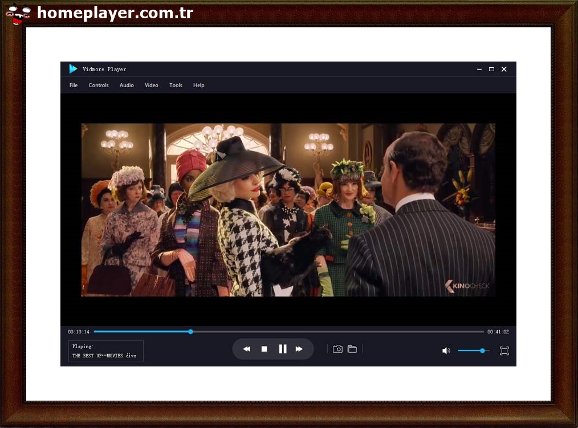The height and width of the screenshot is (428, 578).
Task: Open the File menu
Action: pyautogui.click(x=73, y=85)
